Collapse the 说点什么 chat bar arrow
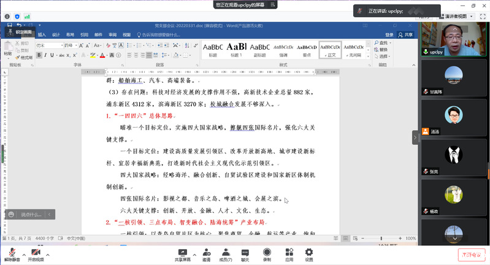 (x=50, y=214)
